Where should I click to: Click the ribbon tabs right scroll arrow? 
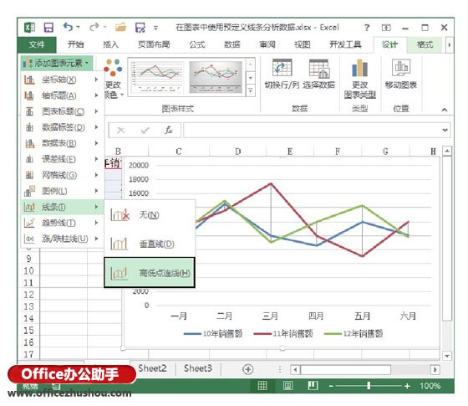(450, 45)
